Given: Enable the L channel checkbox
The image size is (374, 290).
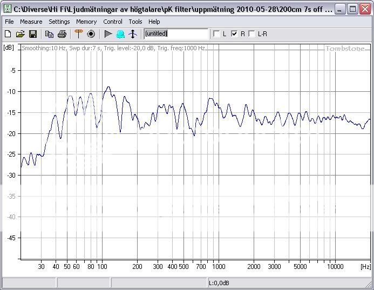Looking at the screenshot, I should [x=217, y=34].
